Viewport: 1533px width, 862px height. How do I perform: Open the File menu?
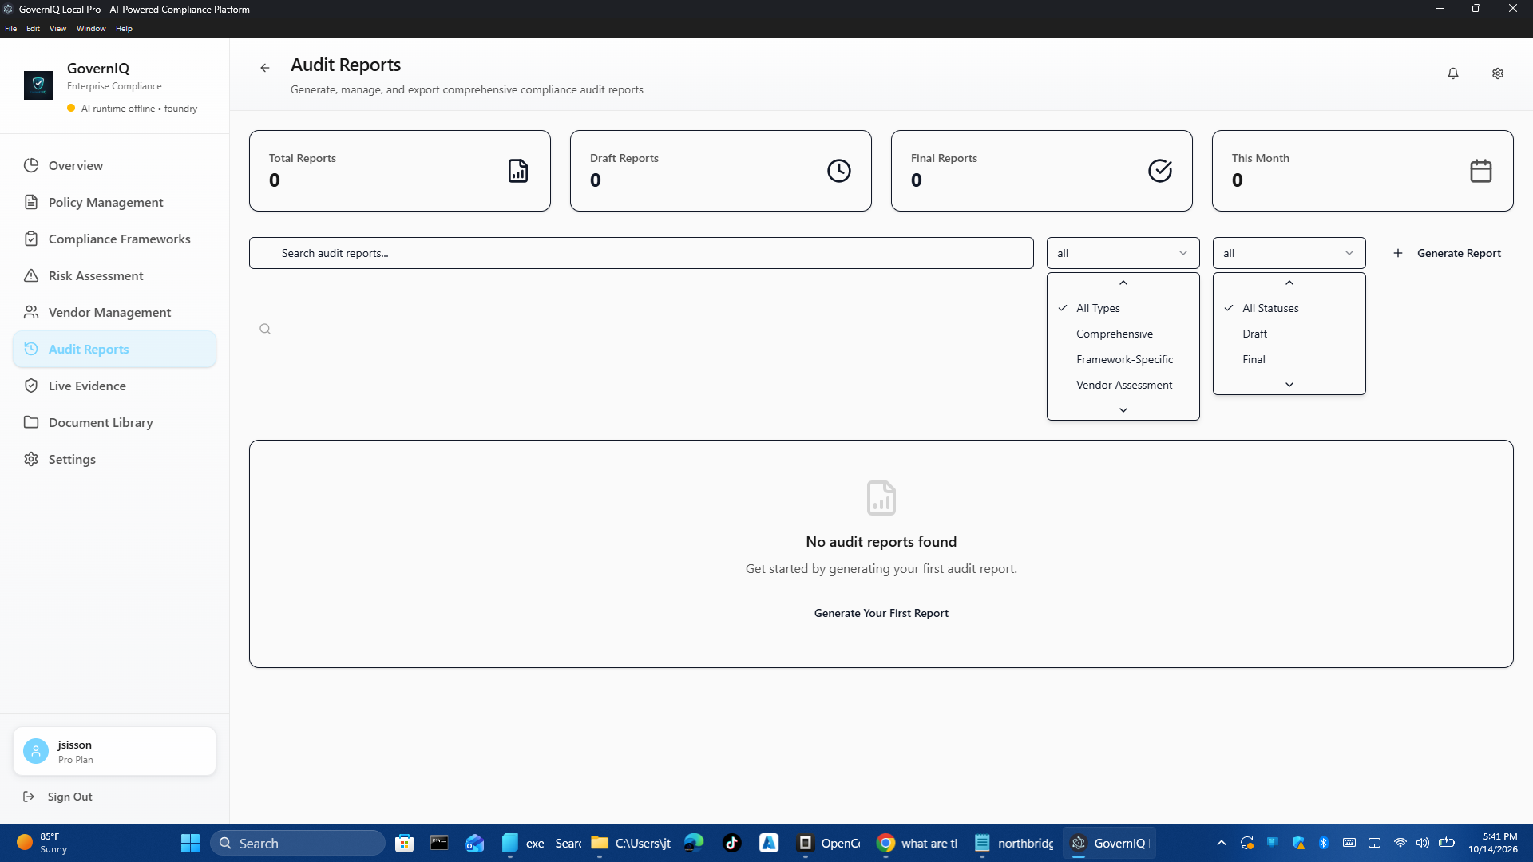tap(11, 28)
